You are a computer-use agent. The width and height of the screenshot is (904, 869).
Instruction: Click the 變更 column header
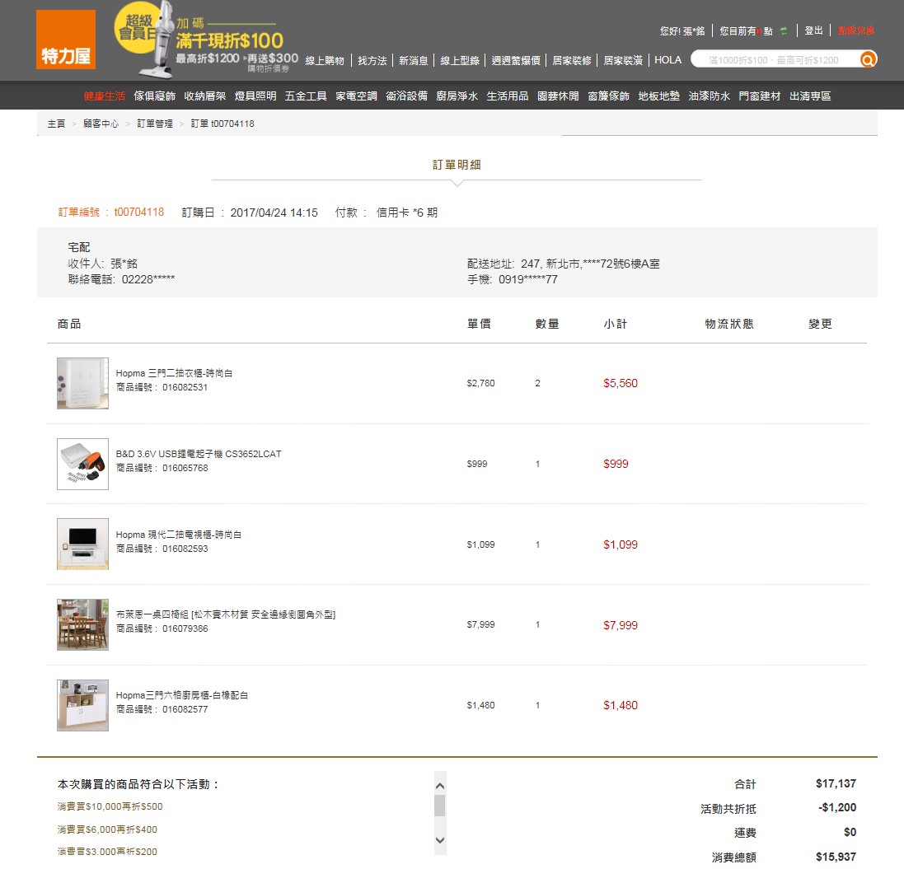tap(821, 324)
